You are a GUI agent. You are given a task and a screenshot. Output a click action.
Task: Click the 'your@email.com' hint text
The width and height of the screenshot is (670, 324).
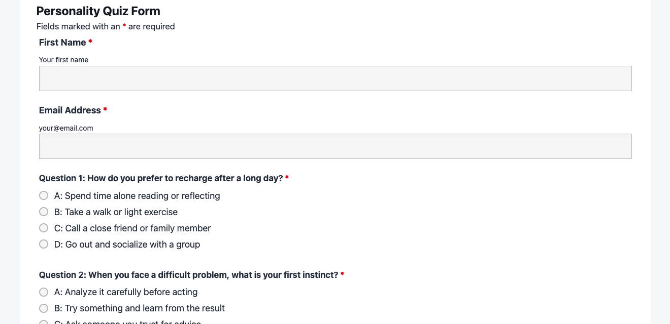pyautogui.click(x=66, y=128)
